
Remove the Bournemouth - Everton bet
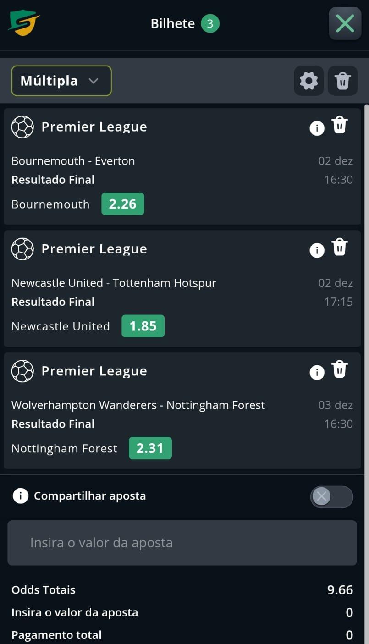pyautogui.click(x=340, y=125)
